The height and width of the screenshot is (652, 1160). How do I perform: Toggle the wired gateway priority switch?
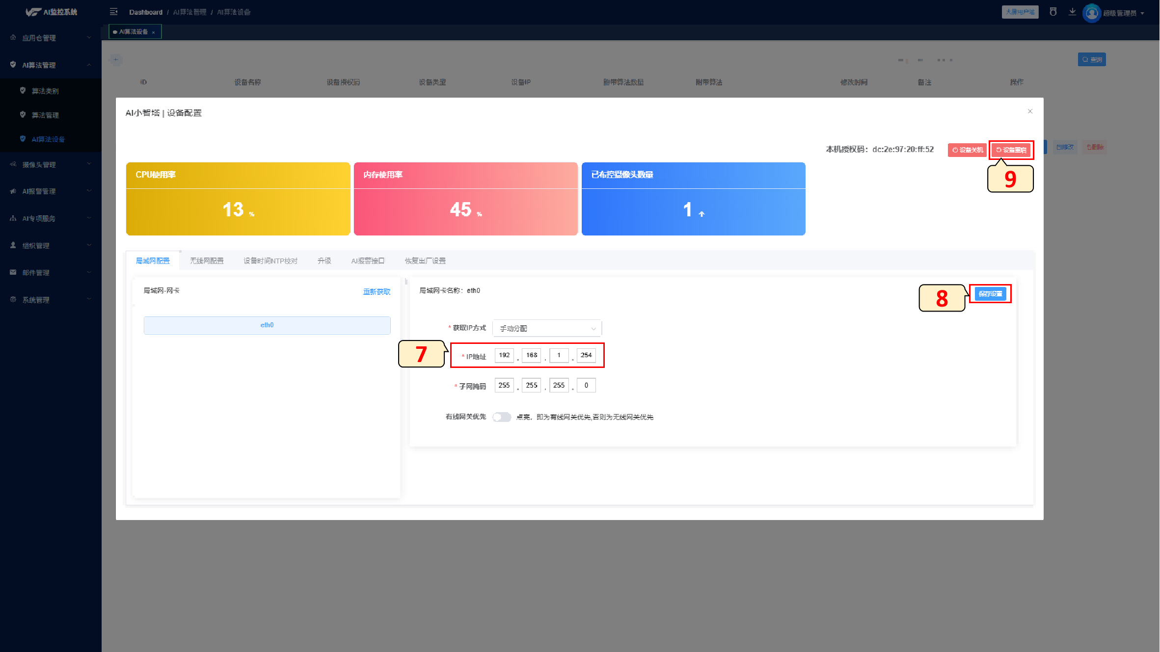click(502, 417)
